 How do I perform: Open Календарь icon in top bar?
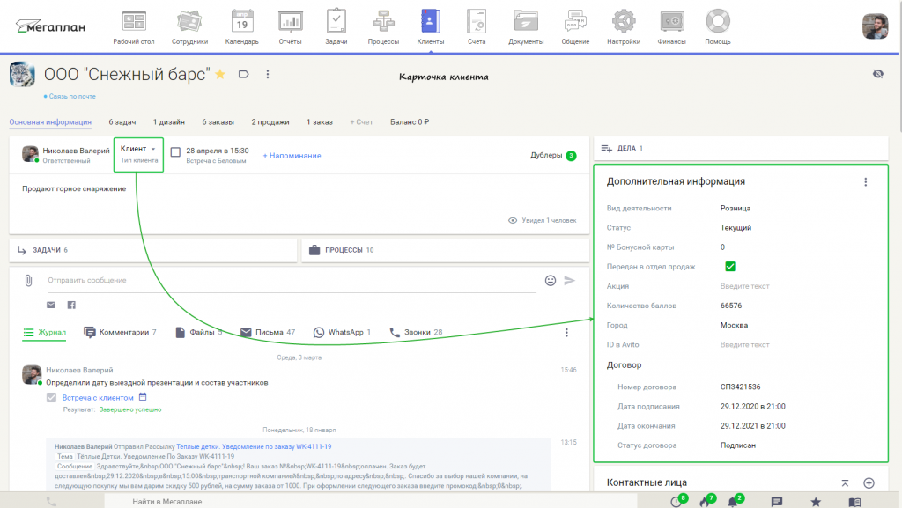click(241, 27)
